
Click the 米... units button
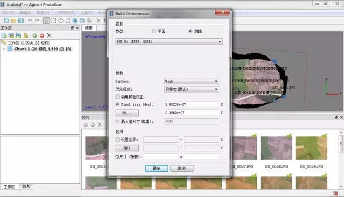pyautogui.click(x=127, y=113)
